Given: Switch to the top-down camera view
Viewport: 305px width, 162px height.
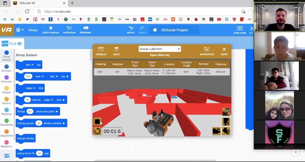Looking at the screenshot, I should tap(226, 121).
